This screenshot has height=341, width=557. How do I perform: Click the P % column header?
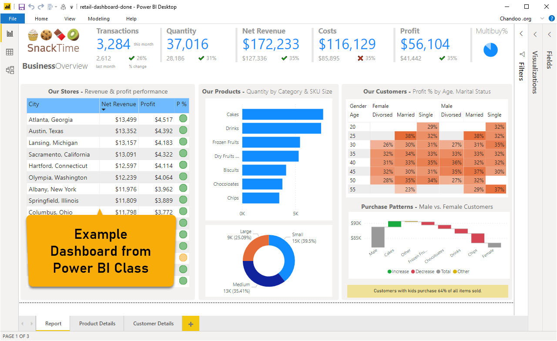[181, 106]
